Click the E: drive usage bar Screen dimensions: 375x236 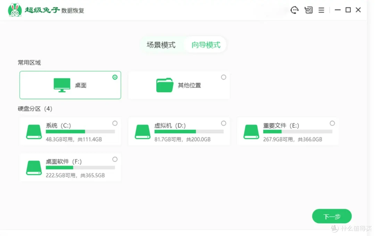298,132
